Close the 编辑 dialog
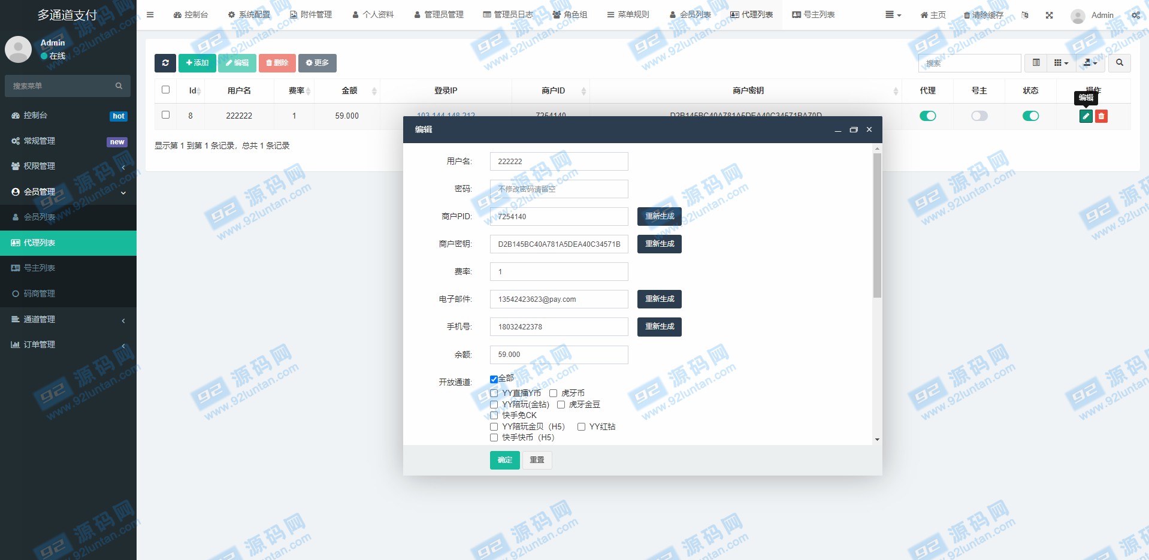The image size is (1149, 560). pos(869,129)
